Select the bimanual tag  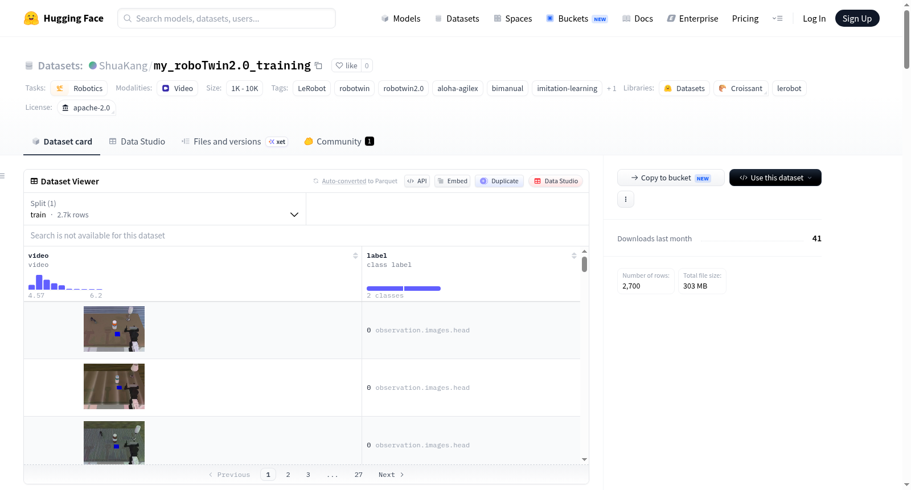[x=507, y=88]
